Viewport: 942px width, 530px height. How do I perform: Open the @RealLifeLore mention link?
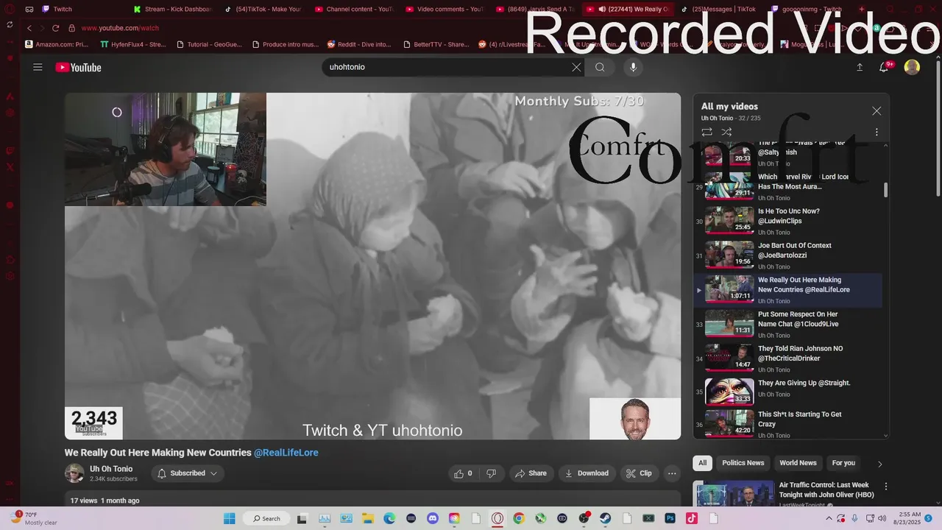(x=286, y=453)
